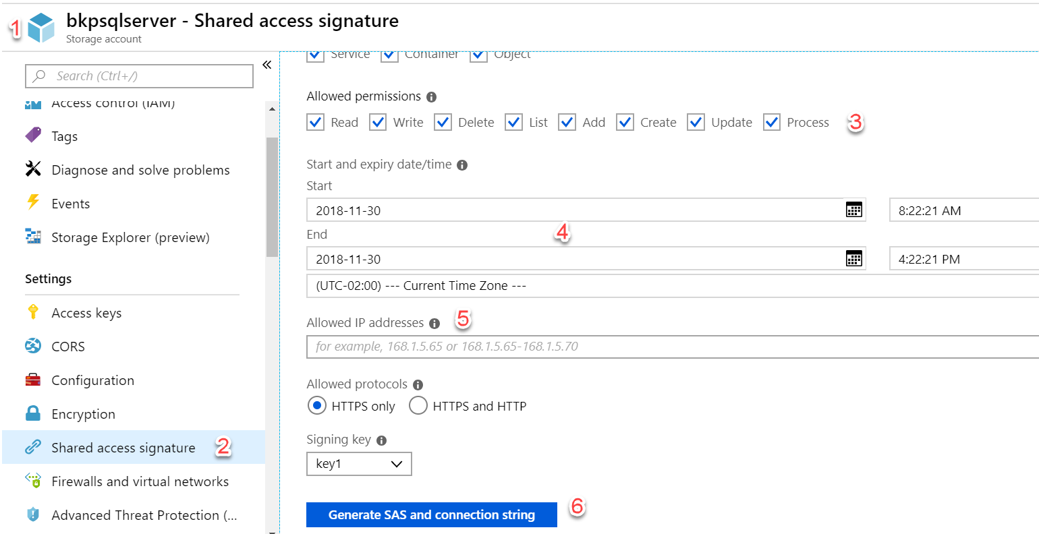Click the Encryption padlock icon
Viewport: 1039px width, 534px height.
click(x=32, y=413)
